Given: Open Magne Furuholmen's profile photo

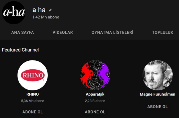Looking at the screenshot, I should (x=158, y=75).
